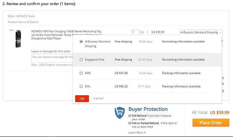Click the 22-45 days delivery estimate

[x=145, y=60]
